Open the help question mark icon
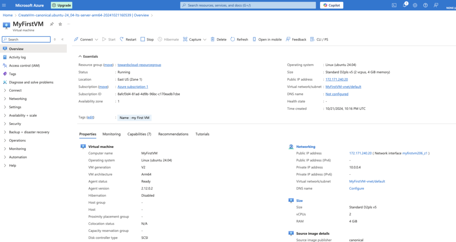 (425, 5)
